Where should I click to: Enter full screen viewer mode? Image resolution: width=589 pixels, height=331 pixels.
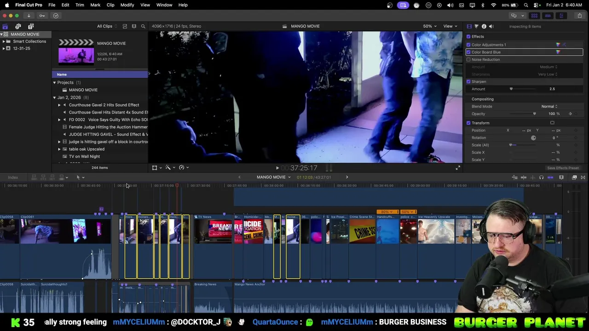(458, 168)
